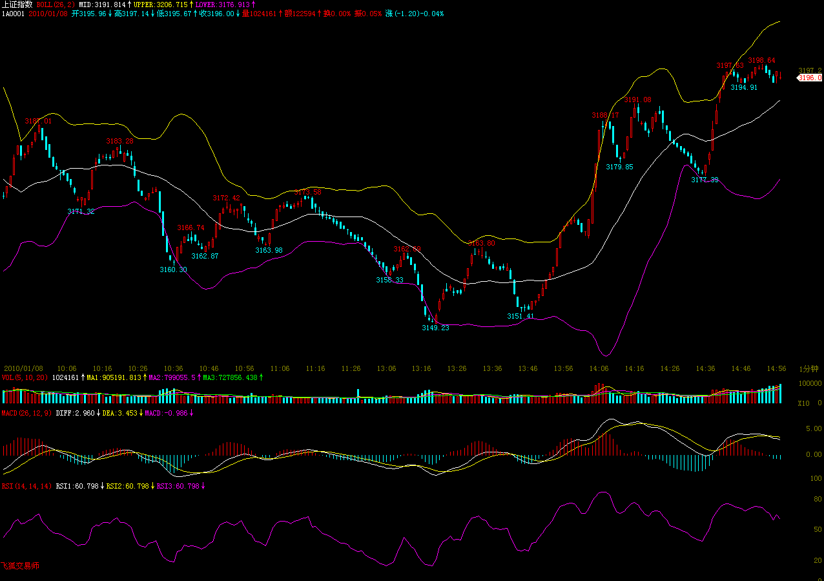Click the 11:26 time axis label
The height and width of the screenshot is (581, 824).
(351, 368)
